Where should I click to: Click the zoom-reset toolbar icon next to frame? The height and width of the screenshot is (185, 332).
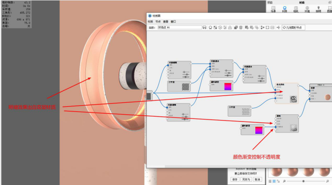273,27
